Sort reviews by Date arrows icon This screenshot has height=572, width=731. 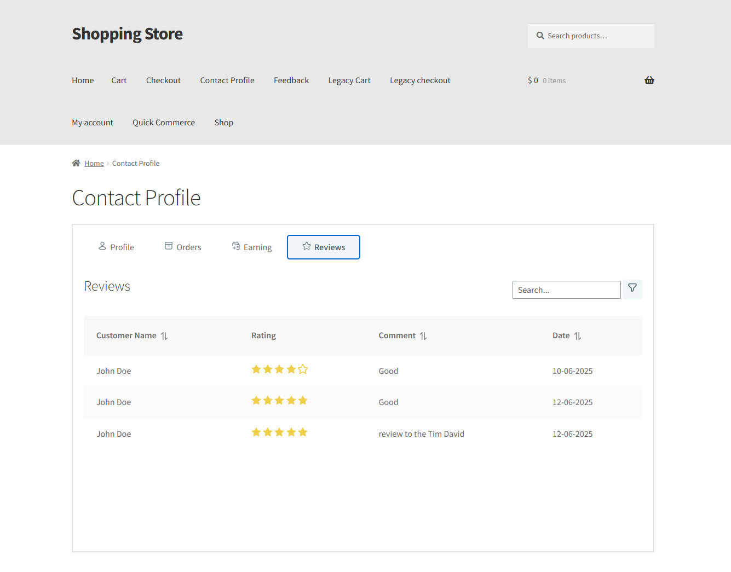click(x=578, y=336)
